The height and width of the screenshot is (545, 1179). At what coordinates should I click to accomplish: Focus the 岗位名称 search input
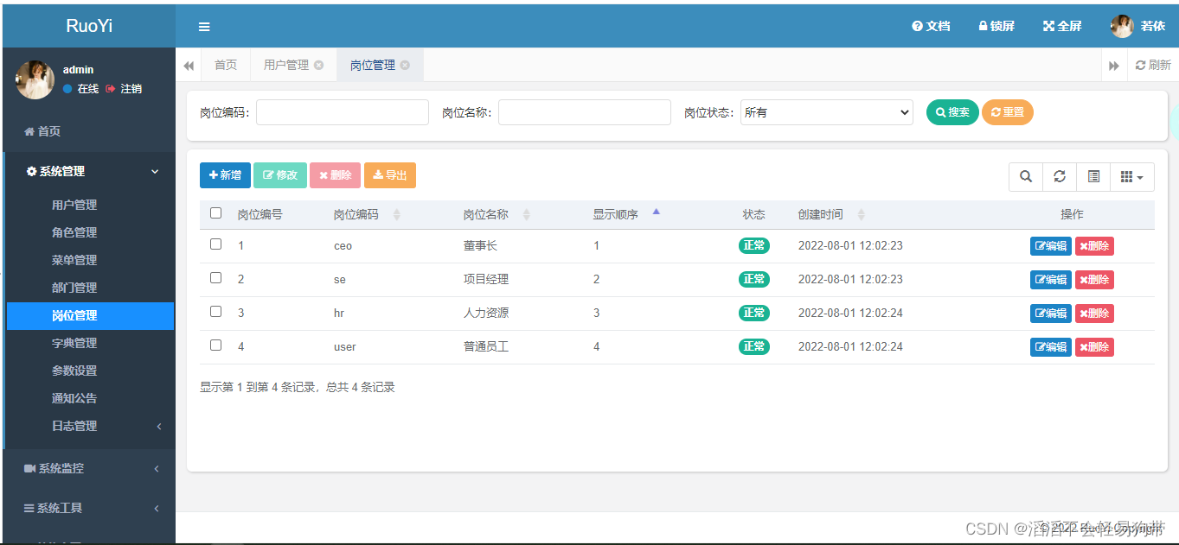[585, 112]
